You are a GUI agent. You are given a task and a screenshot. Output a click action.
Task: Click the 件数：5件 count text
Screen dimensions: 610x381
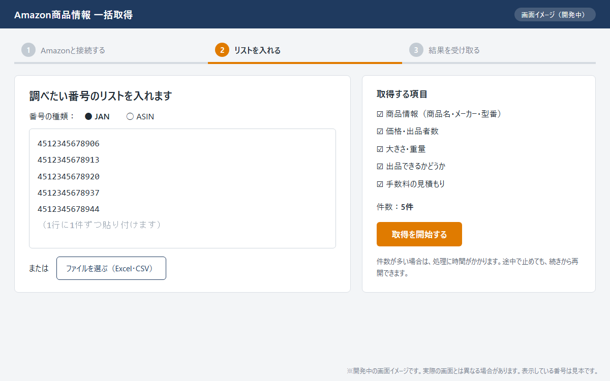click(395, 207)
